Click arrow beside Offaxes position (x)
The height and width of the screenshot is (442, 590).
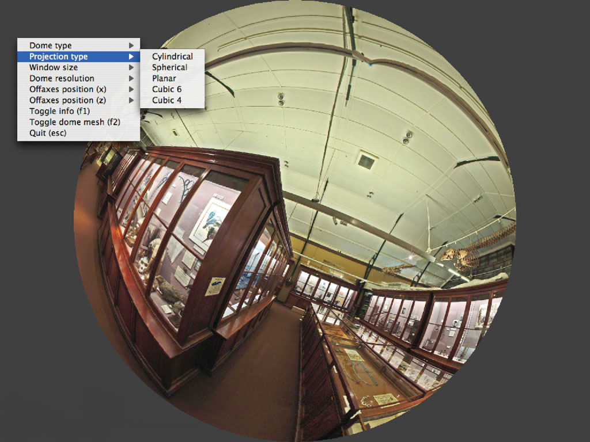click(x=131, y=89)
